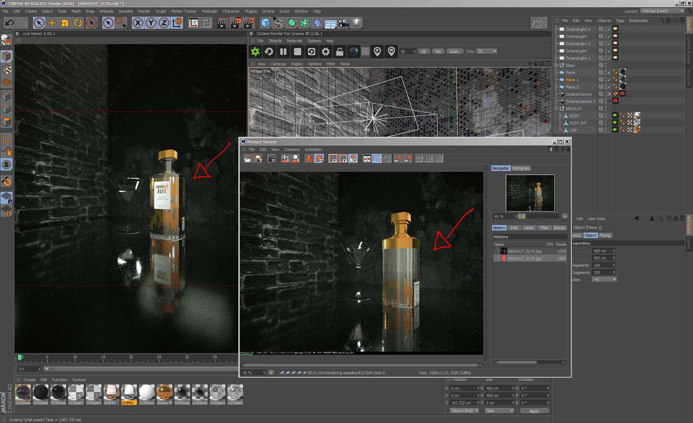Expand the Glass null in Object Manager
Viewport: 693px width, 423px height.
point(556,65)
